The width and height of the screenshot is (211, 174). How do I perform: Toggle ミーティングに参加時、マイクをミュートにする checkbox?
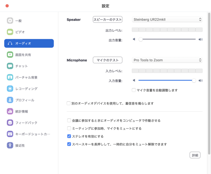pyautogui.click(x=69, y=128)
